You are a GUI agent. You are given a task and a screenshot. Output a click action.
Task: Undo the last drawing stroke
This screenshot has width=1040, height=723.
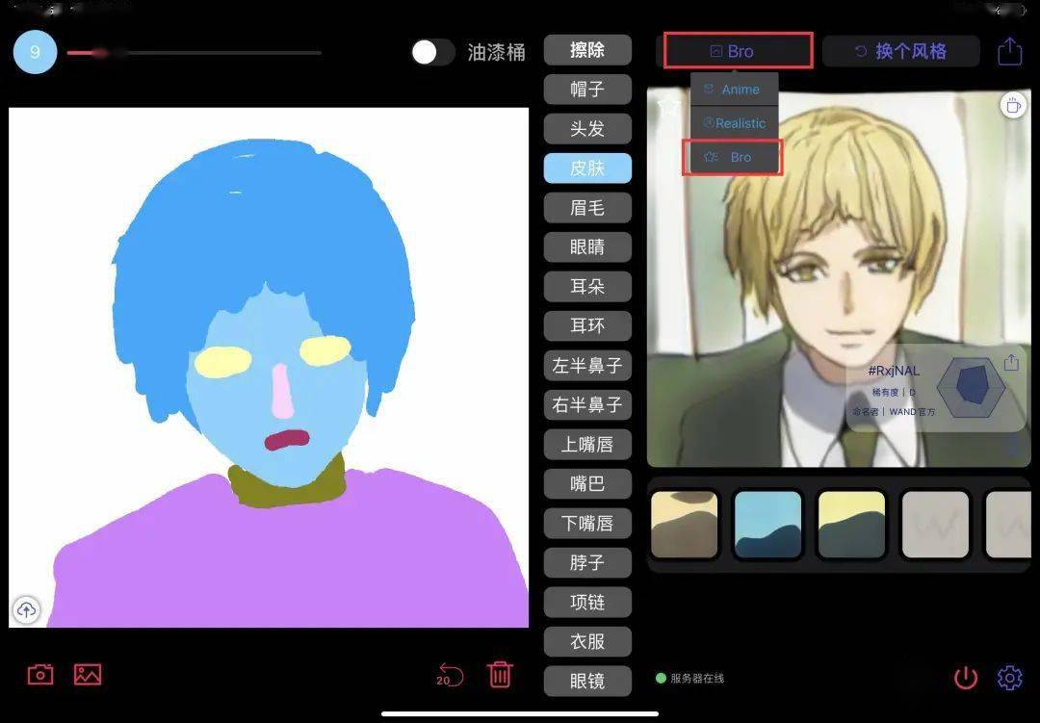pos(449,673)
